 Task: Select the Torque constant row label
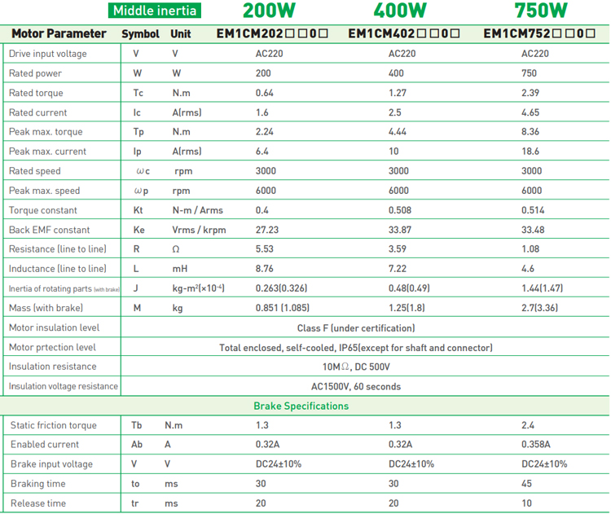click(43, 210)
